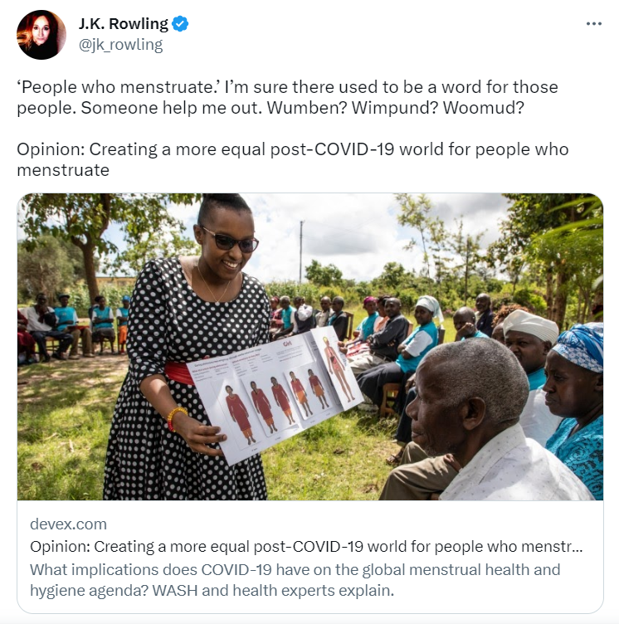
Task: Click the J.K. Rowling display name
Action: click(x=124, y=24)
